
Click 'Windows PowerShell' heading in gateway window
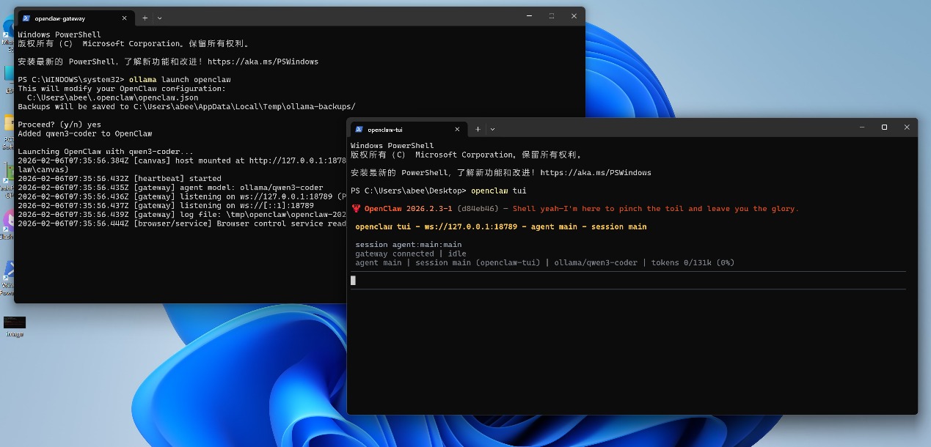point(59,35)
